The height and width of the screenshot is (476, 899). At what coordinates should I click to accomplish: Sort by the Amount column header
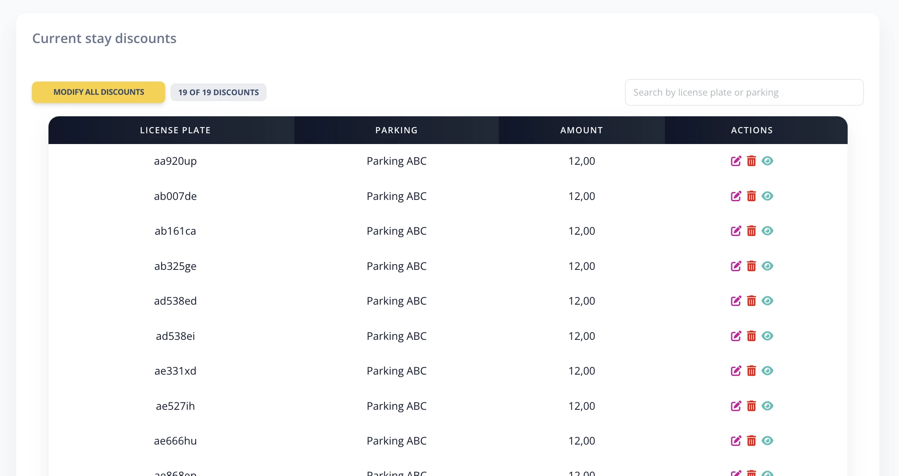click(x=582, y=130)
